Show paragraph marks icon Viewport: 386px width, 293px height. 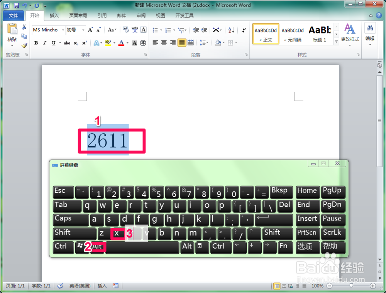[x=244, y=30]
